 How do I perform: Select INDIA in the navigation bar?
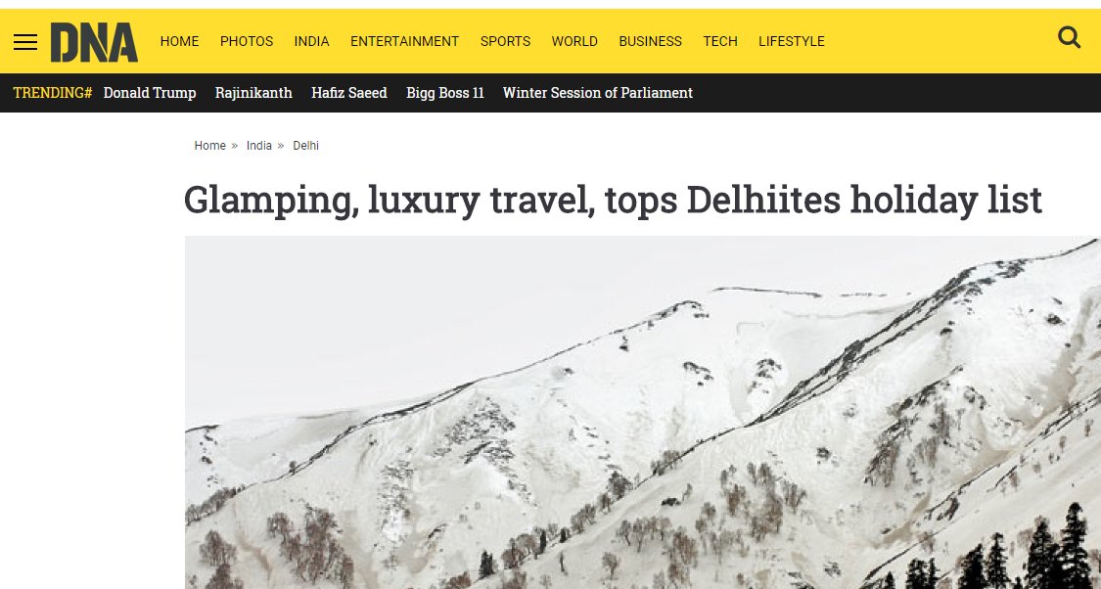pos(312,41)
